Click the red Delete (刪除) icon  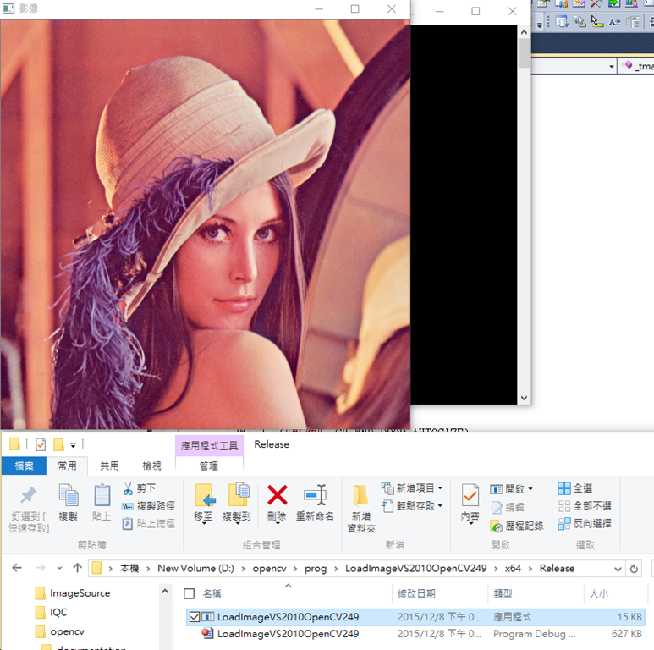coord(277,495)
